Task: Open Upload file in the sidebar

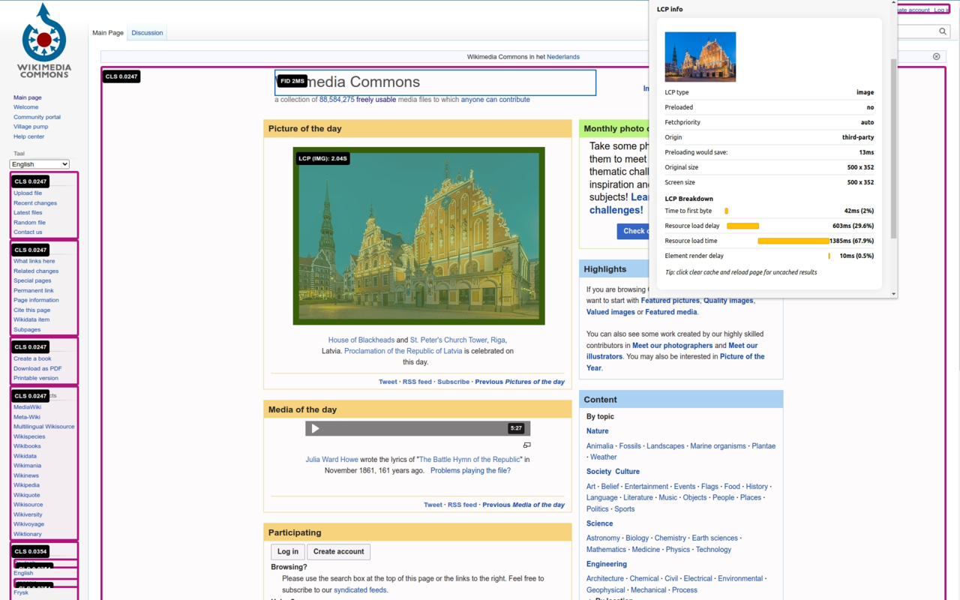Action: click(x=28, y=193)
